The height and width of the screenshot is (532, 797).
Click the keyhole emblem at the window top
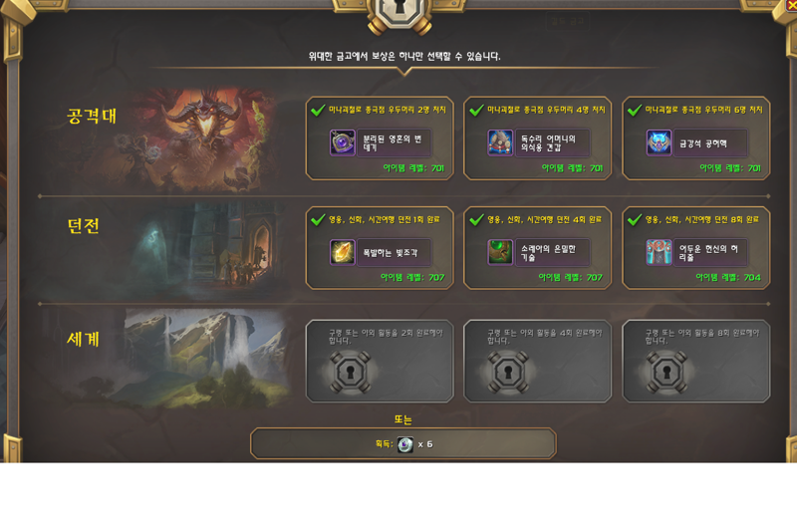[400, 14]
